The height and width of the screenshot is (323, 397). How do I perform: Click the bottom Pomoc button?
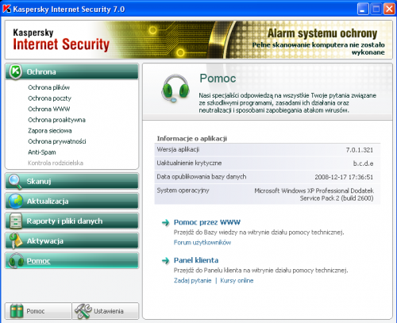coord(38,311)
